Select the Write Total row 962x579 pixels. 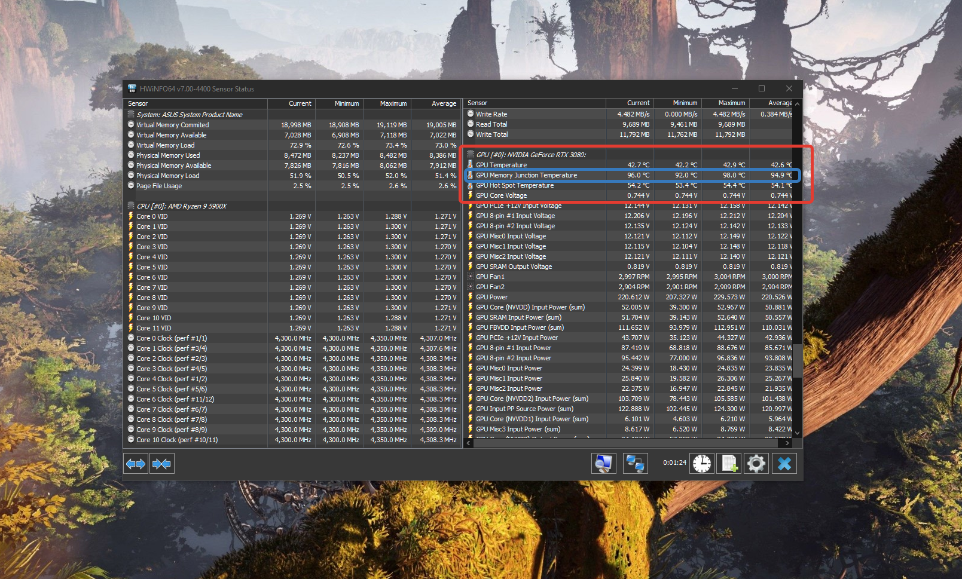pyautogui.click(x=629, y=134)
